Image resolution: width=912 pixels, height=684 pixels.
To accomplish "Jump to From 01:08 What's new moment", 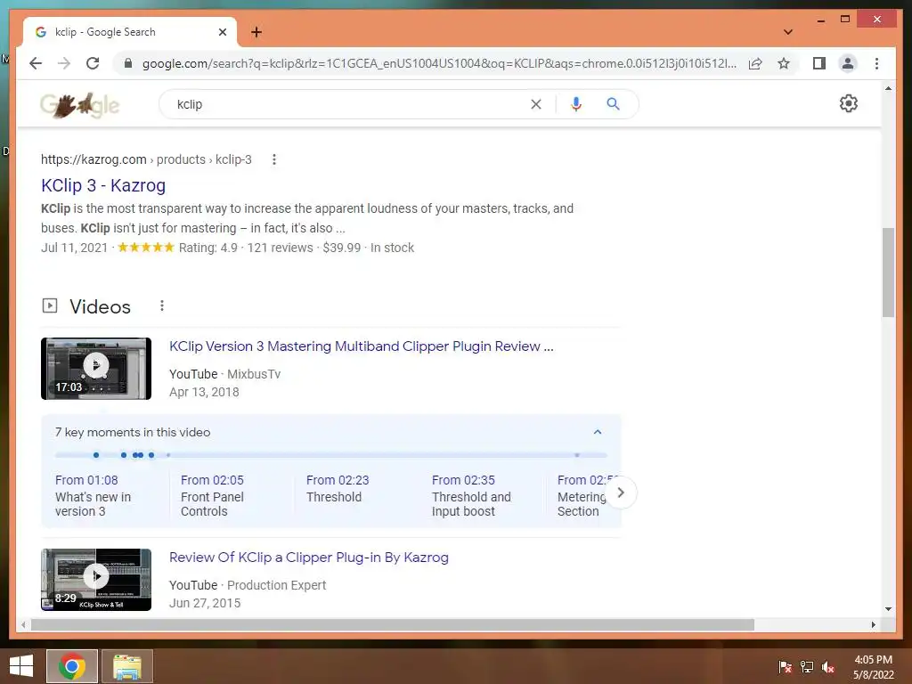I will coord(93,495).
